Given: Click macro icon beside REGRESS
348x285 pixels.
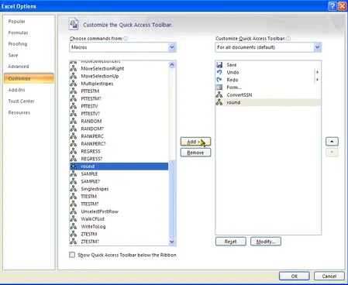Looking at the screenshot, I should click(74, 151).
